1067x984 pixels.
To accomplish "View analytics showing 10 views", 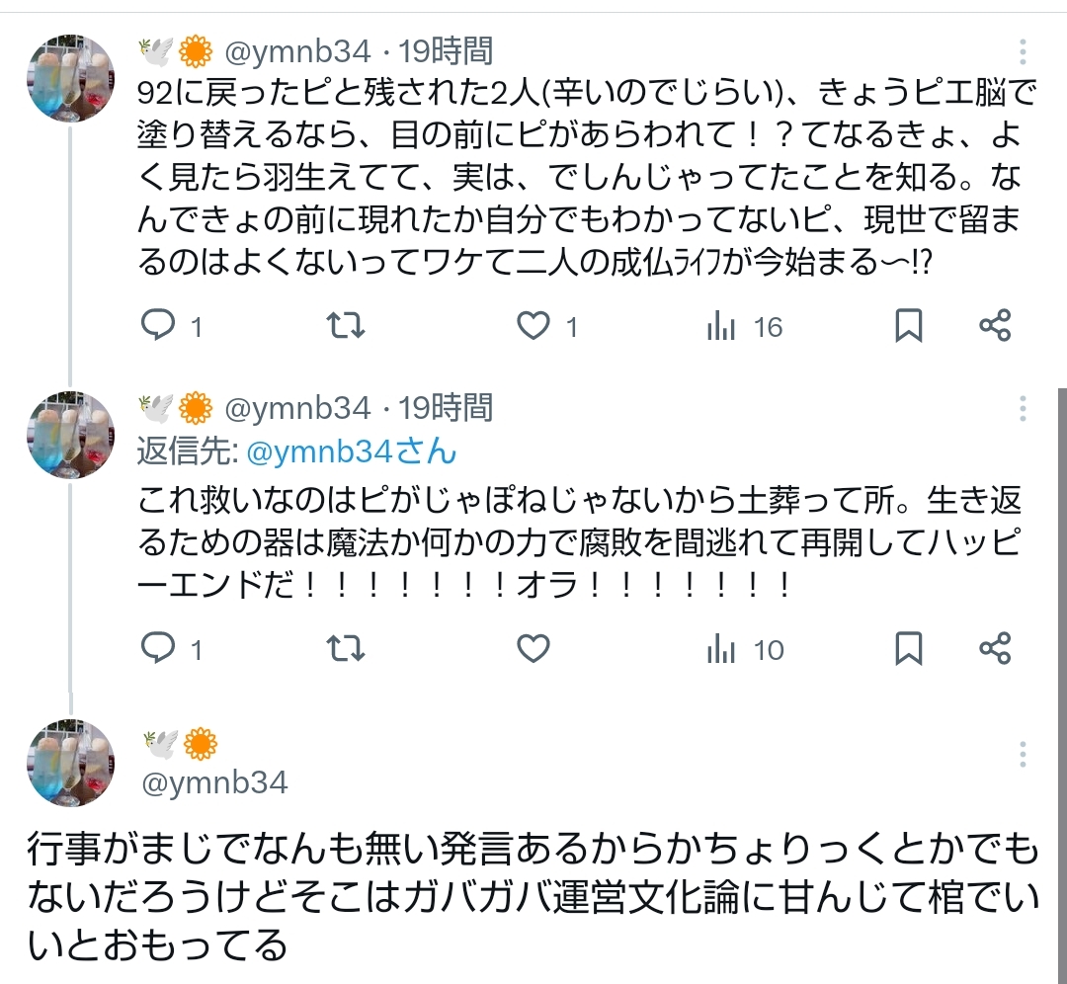I will [722, 648].
